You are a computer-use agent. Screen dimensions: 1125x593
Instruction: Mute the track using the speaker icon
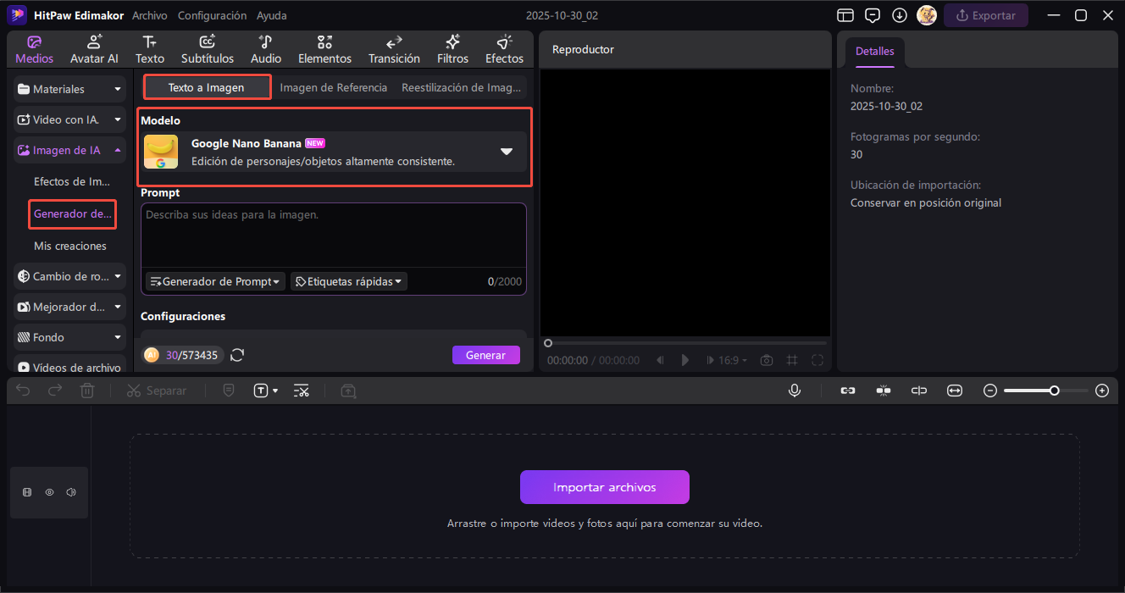click(71, 492)
